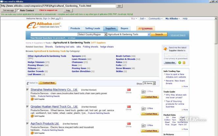Click the 'Click to support us' link
This screenshot has width=218, height=136.
(x=48, y=10)
